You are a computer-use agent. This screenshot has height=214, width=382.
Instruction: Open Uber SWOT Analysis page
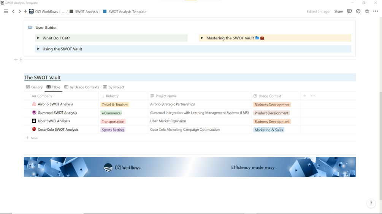[x=54, y=121]
